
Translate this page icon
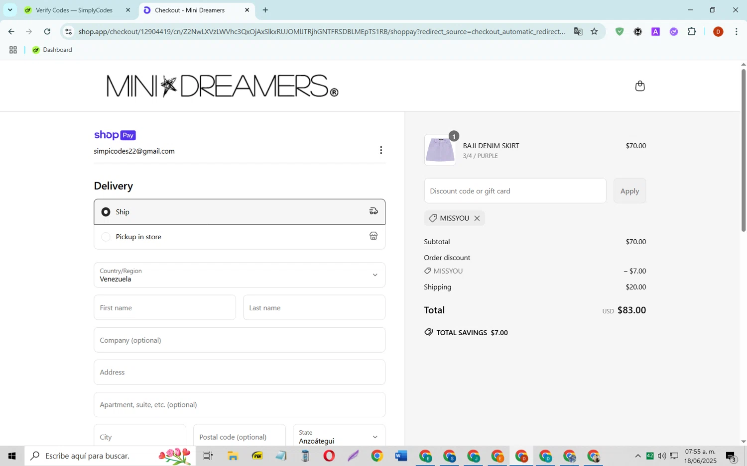[578, 31]
